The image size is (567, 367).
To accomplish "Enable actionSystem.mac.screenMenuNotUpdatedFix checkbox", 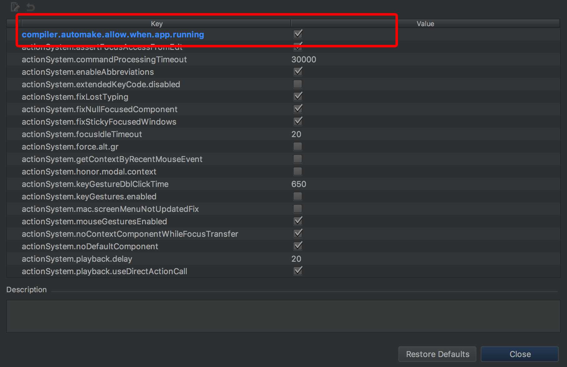I will tap(298, 209).
